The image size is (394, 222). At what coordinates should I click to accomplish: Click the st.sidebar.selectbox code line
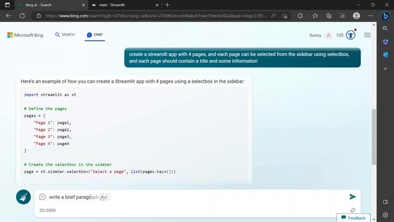pyautogui.click(x=100, y=171)
